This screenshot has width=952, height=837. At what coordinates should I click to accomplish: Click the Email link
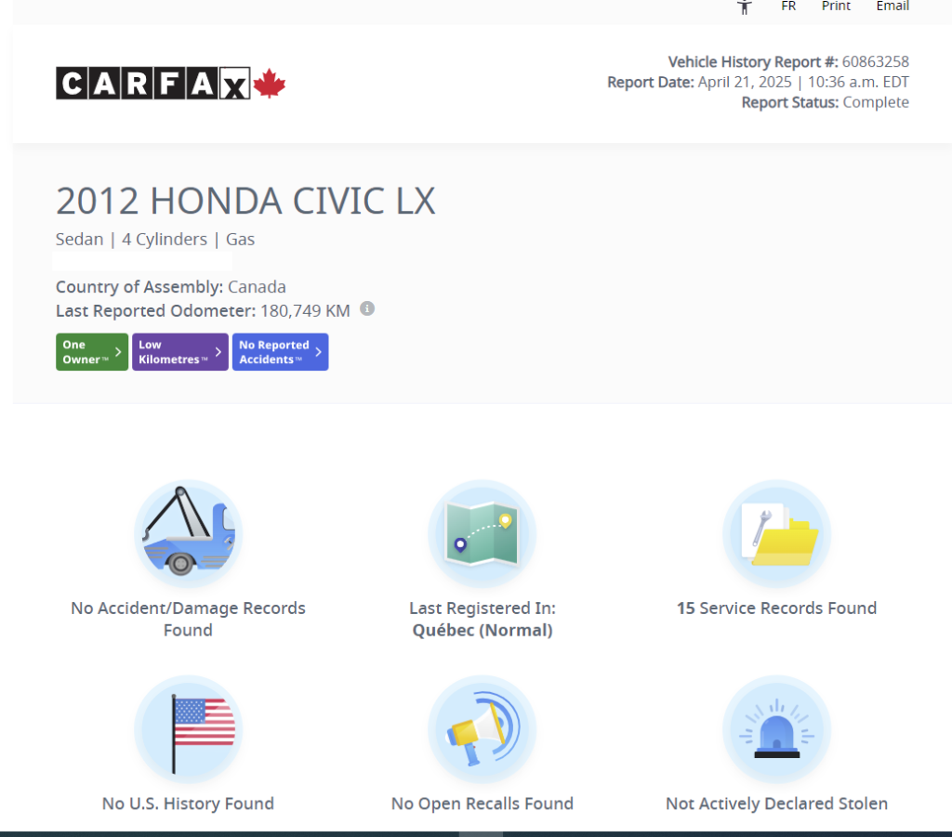pos(892,7)
